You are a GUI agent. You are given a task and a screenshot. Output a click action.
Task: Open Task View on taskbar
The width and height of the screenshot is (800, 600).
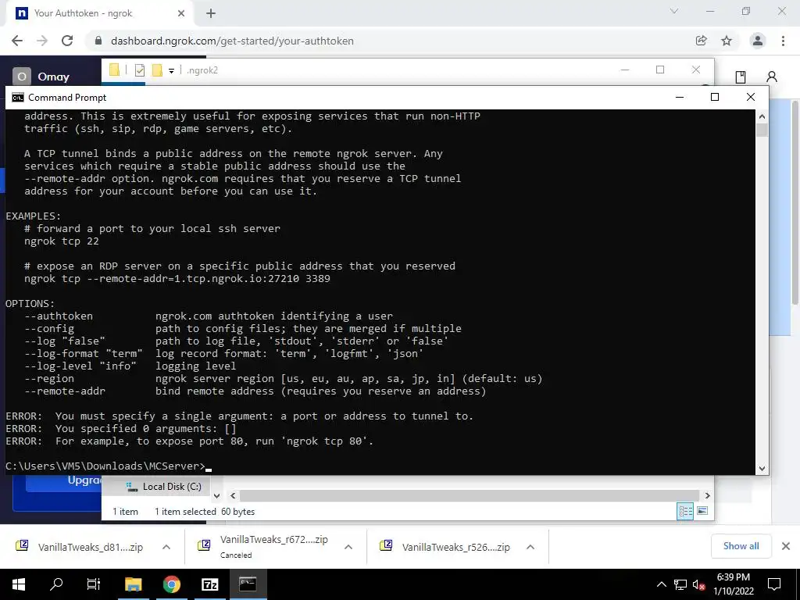94,584
